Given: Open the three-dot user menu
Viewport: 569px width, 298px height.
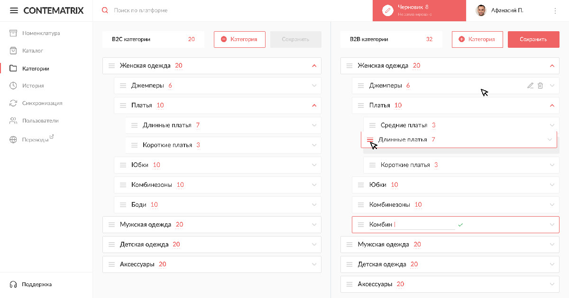Looking at the screenshot, I should [555, 10].
